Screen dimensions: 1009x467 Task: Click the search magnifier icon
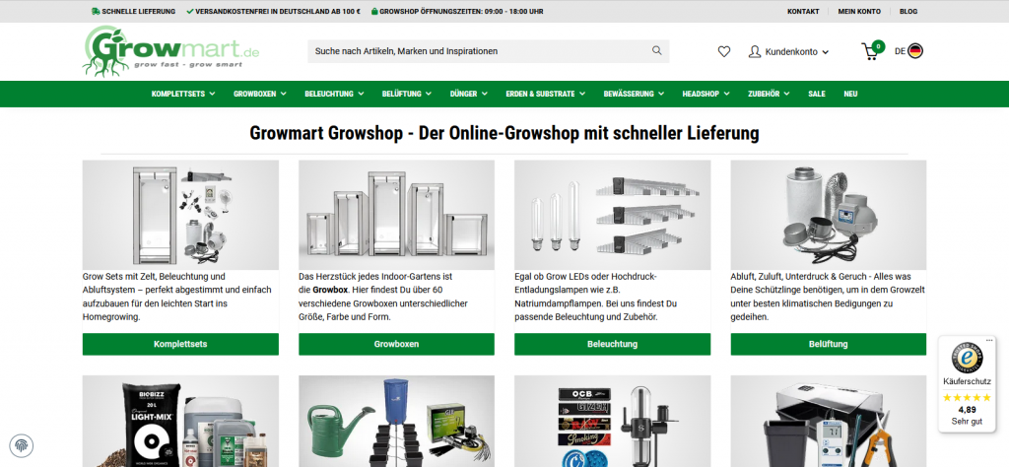click(657, 51)
